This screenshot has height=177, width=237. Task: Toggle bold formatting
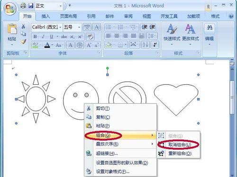coord(35,36)
